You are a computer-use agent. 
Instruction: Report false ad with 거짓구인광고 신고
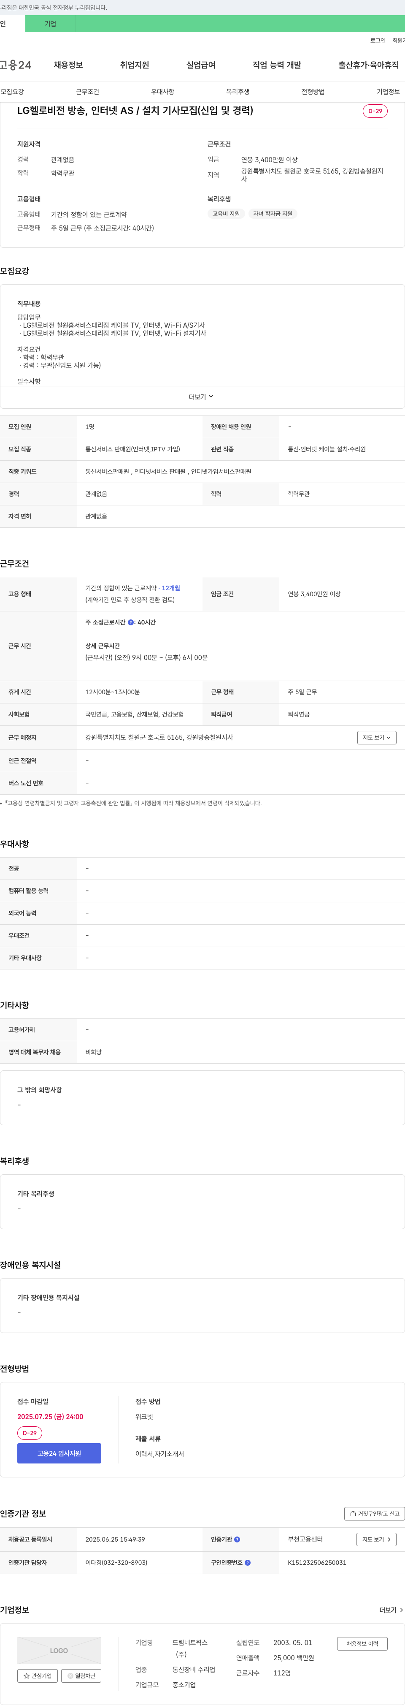(x=375, y=1513)
